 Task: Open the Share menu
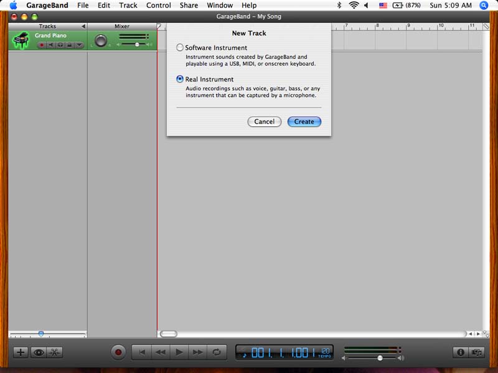point(189,6)
